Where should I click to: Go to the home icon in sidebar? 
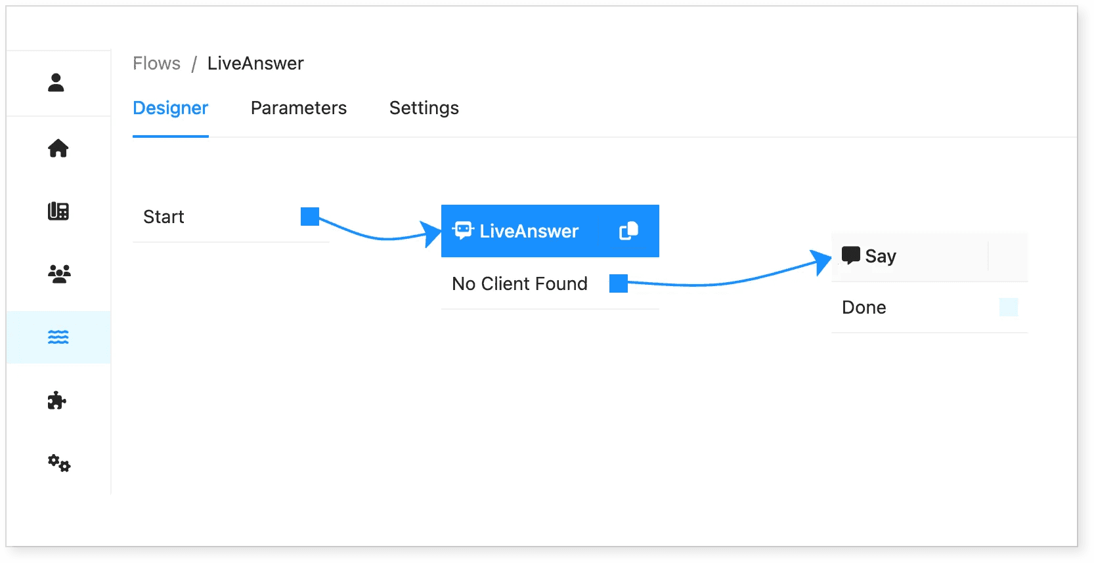point(58,148)
